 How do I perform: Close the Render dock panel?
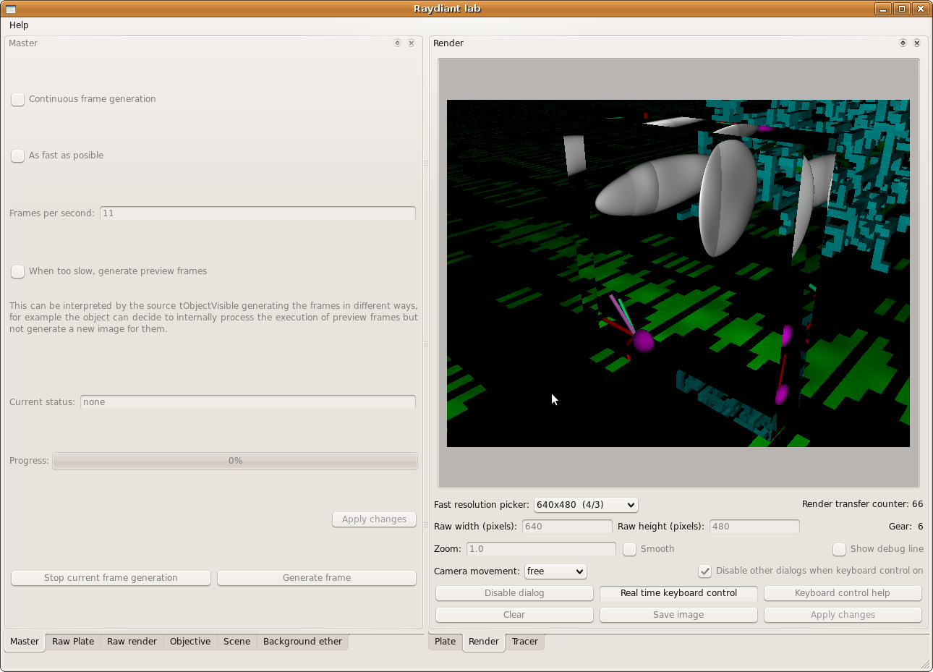click(917, 43)
